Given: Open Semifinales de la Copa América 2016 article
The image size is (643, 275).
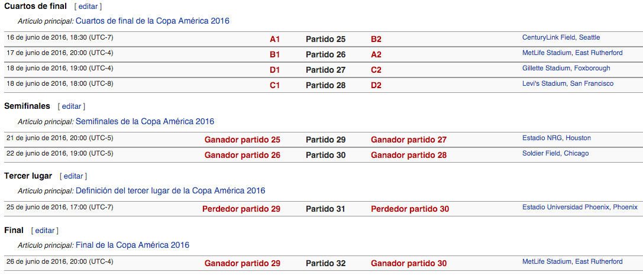Looking at the screenshot, I should coord(144,122).
